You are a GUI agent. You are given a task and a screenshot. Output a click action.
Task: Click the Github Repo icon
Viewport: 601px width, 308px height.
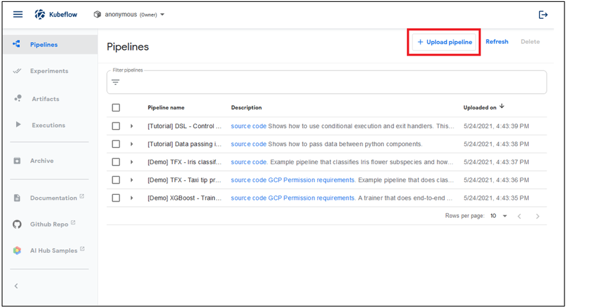pyautogui.click(x=17, y=224)
